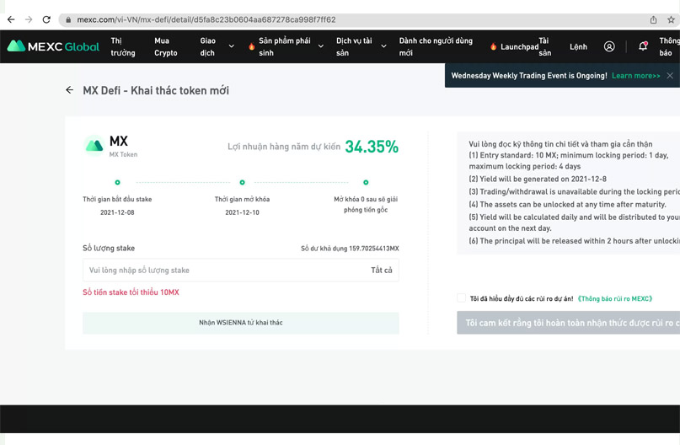Click the Số lượng stake label
The height and width of the screenshot is (445, 680).
(x=109, y=248)
